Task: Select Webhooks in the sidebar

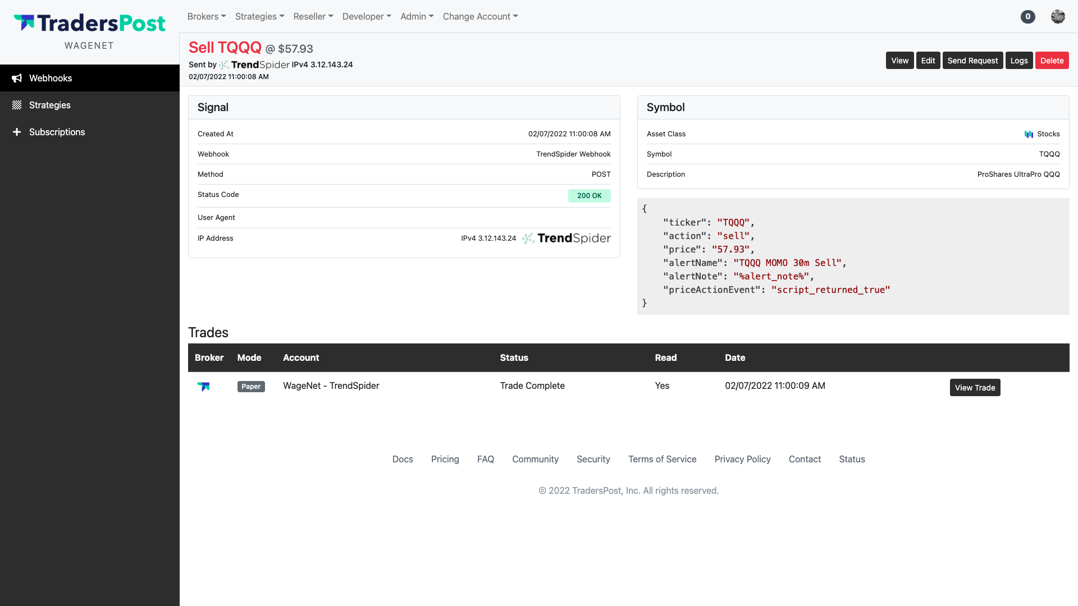Action: point(90,78)
